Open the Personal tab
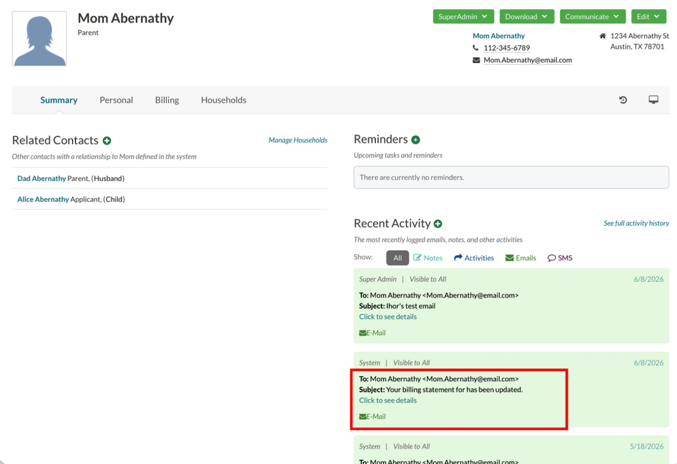 [x=116, y=100]
